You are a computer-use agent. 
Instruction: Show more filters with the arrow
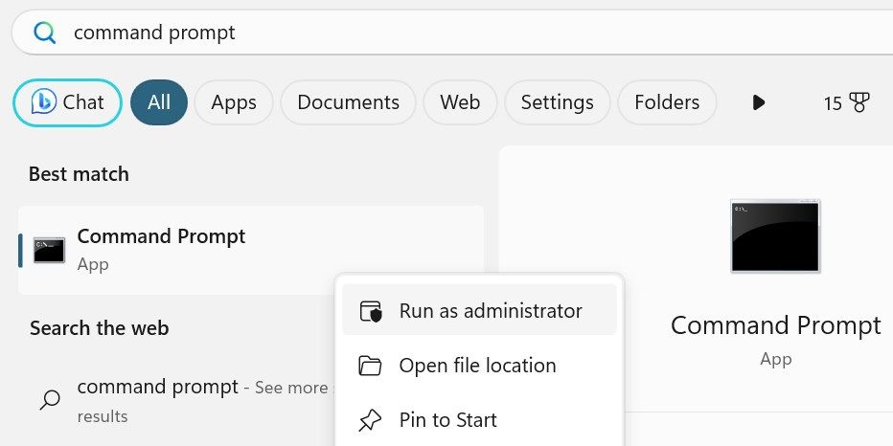tap(759, 102)
